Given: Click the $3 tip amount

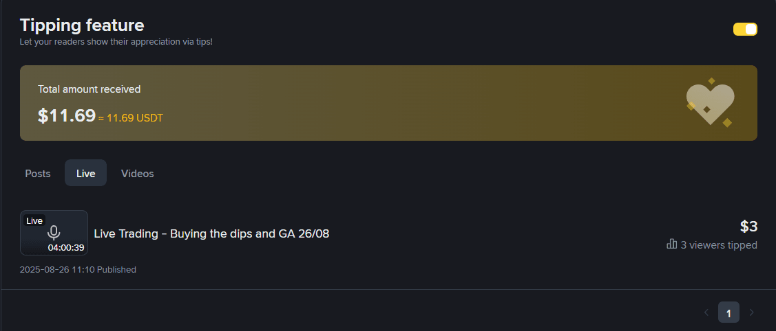Looking at the screenshot, I should click(748, 227).
